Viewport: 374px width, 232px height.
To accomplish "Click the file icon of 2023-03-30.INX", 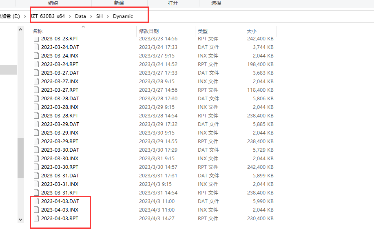I will pos(36,159).
